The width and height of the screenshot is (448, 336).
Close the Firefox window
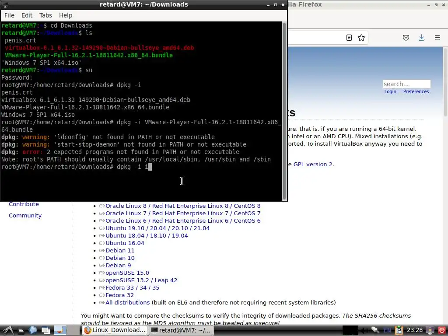pyautogui.click(x=444, y=5)
